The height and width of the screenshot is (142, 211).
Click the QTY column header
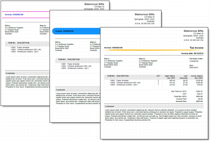158,76
